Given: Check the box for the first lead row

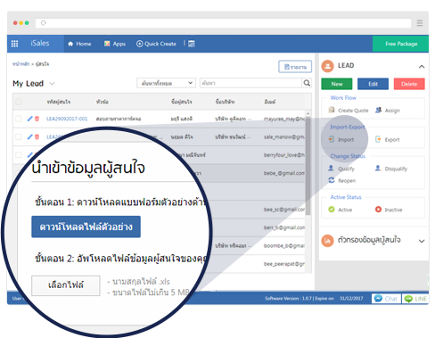Looking at the screenshot, I should (19, 119).
